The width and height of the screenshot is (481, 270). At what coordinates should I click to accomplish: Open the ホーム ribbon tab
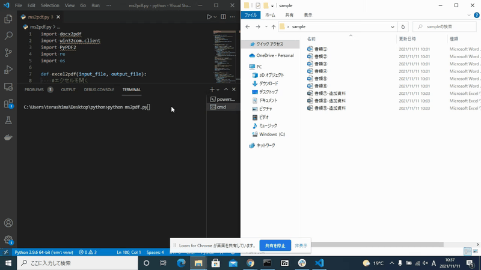(x=270, y=15)
